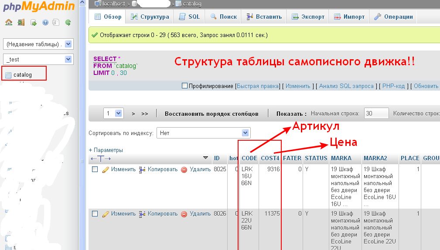Open the Обзор tab

click(108, 17)
